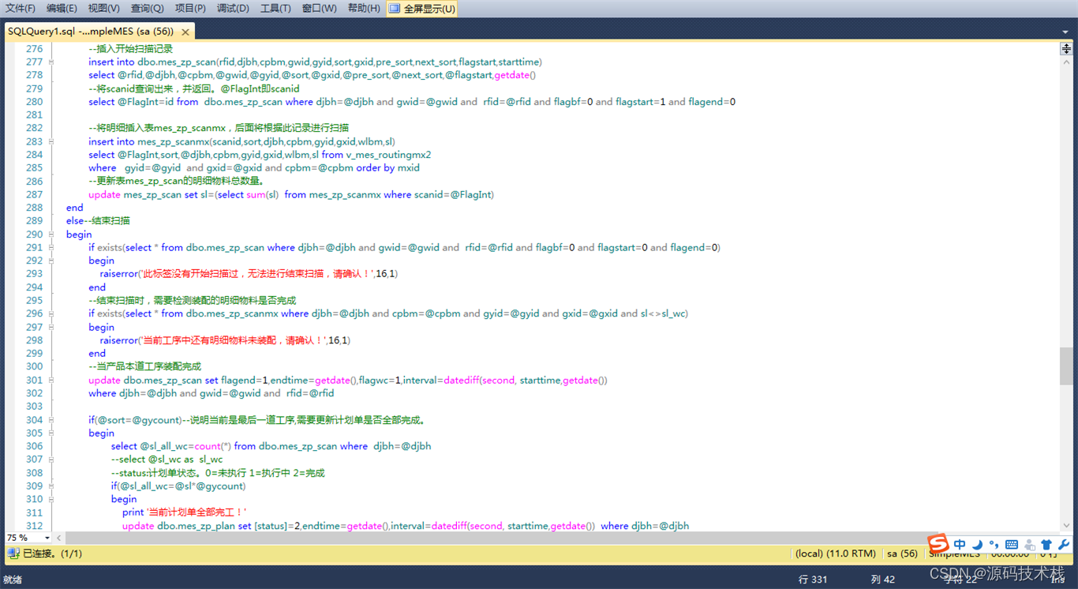Viewport: 1078px width, 589px height.
Task: Collapse the if(@sl_all_wc) block at line 309
Action: pos(51,486)
